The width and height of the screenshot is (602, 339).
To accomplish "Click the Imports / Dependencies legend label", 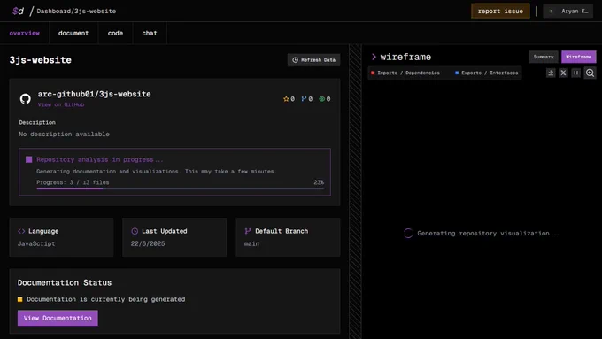I will click(408, 73).
